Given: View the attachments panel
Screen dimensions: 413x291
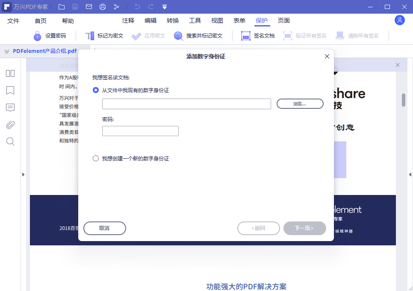Looking at the screenshot, I should coord(10,125).
